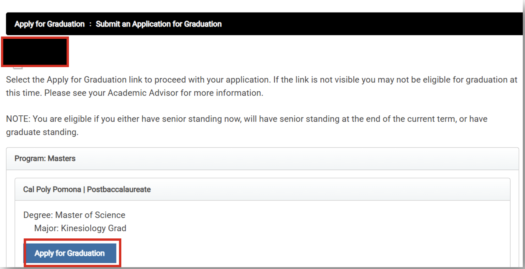Click the Submit an Application for Graduation title
Viewport: 525px width, 269px height.
(x=159, y=24)
